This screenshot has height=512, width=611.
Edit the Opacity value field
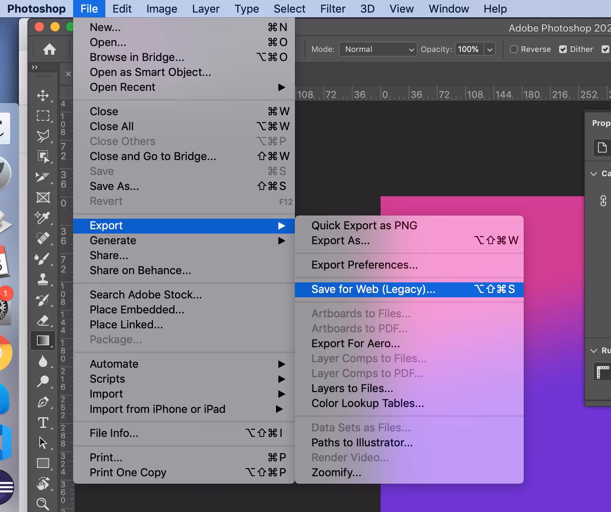click(x=469, y=49)
